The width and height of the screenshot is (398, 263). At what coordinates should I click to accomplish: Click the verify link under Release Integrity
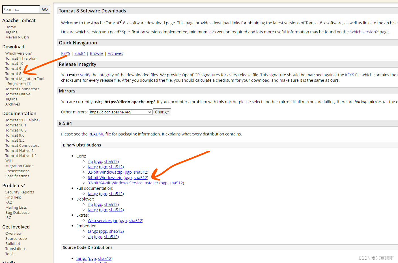point(85,75)
